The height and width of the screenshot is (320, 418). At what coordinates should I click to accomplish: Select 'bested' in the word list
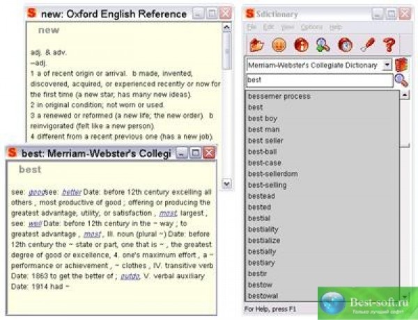322,207
